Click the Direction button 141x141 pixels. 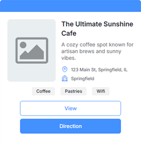[x=70, y=126]
